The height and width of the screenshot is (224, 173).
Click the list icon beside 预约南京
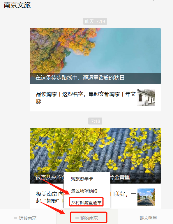(77, 218)
